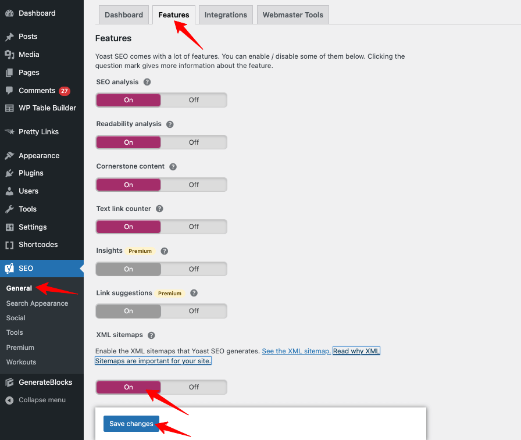The height and width of the screenshot is (440, 521).
Task: Open Shortcodes menu label
Action: tap(38, 245)
